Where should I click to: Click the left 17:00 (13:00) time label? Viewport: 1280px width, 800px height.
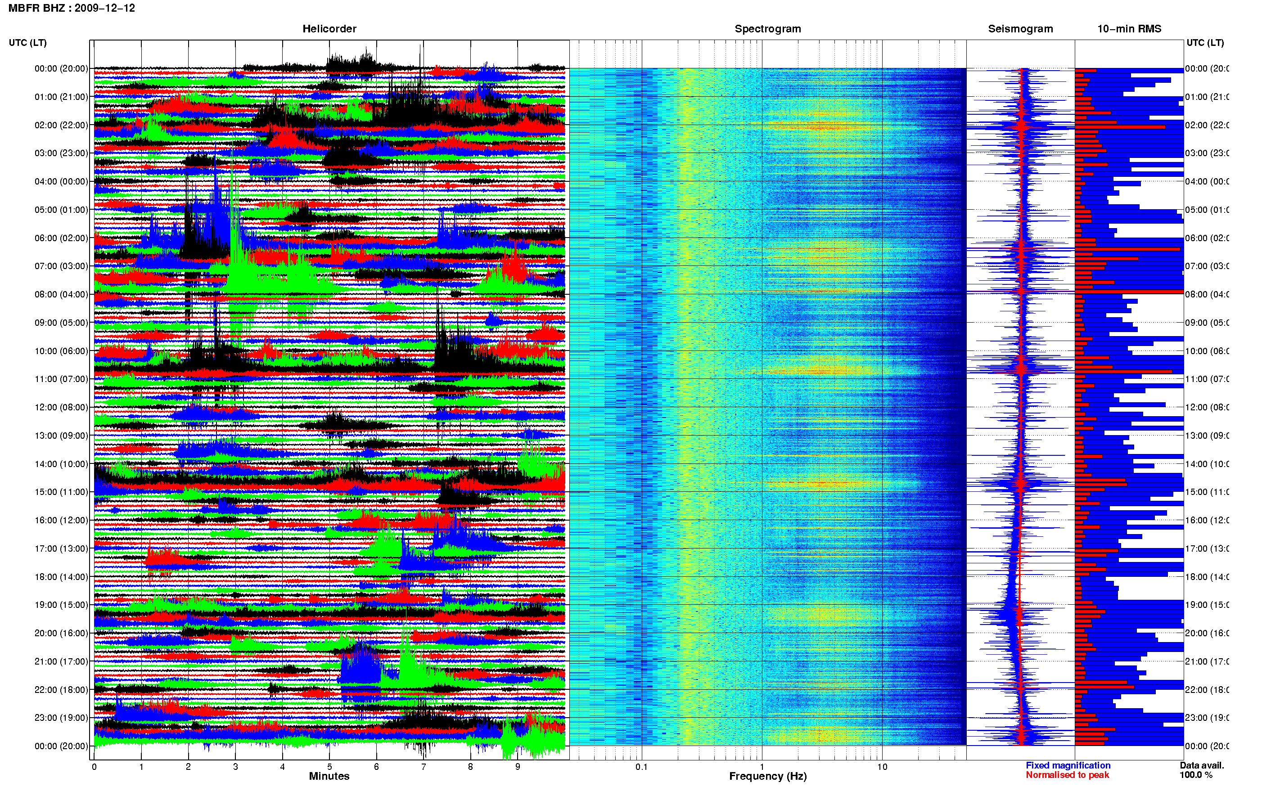click(x=61, y=548)
